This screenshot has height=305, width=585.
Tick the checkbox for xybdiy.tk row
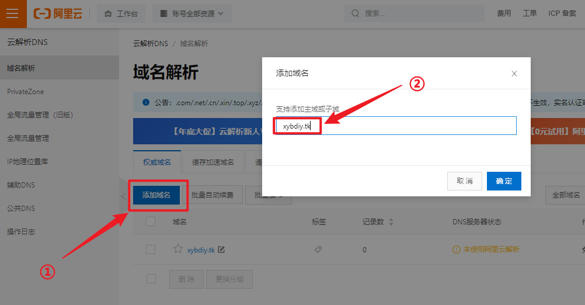coord(151,249)
